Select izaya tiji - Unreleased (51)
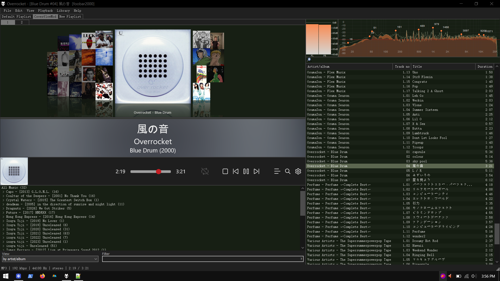The image size is (500, 281). [31, 246]
